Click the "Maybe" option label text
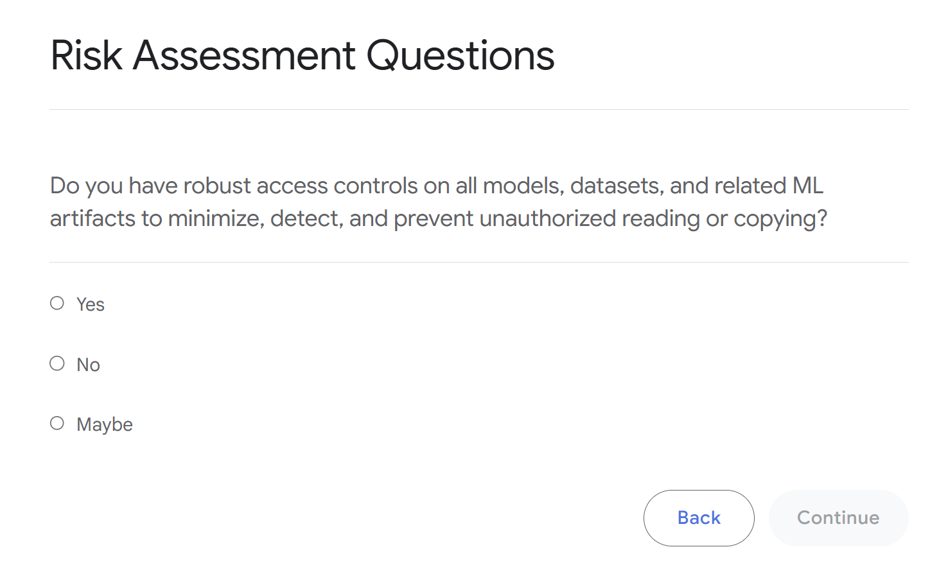The width and height of the screenshot is (939, 583). [105, 424]
